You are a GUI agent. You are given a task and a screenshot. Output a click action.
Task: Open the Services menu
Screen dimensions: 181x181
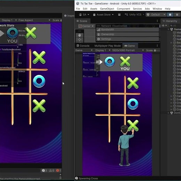pyautogui.click(x=137, y=9)
